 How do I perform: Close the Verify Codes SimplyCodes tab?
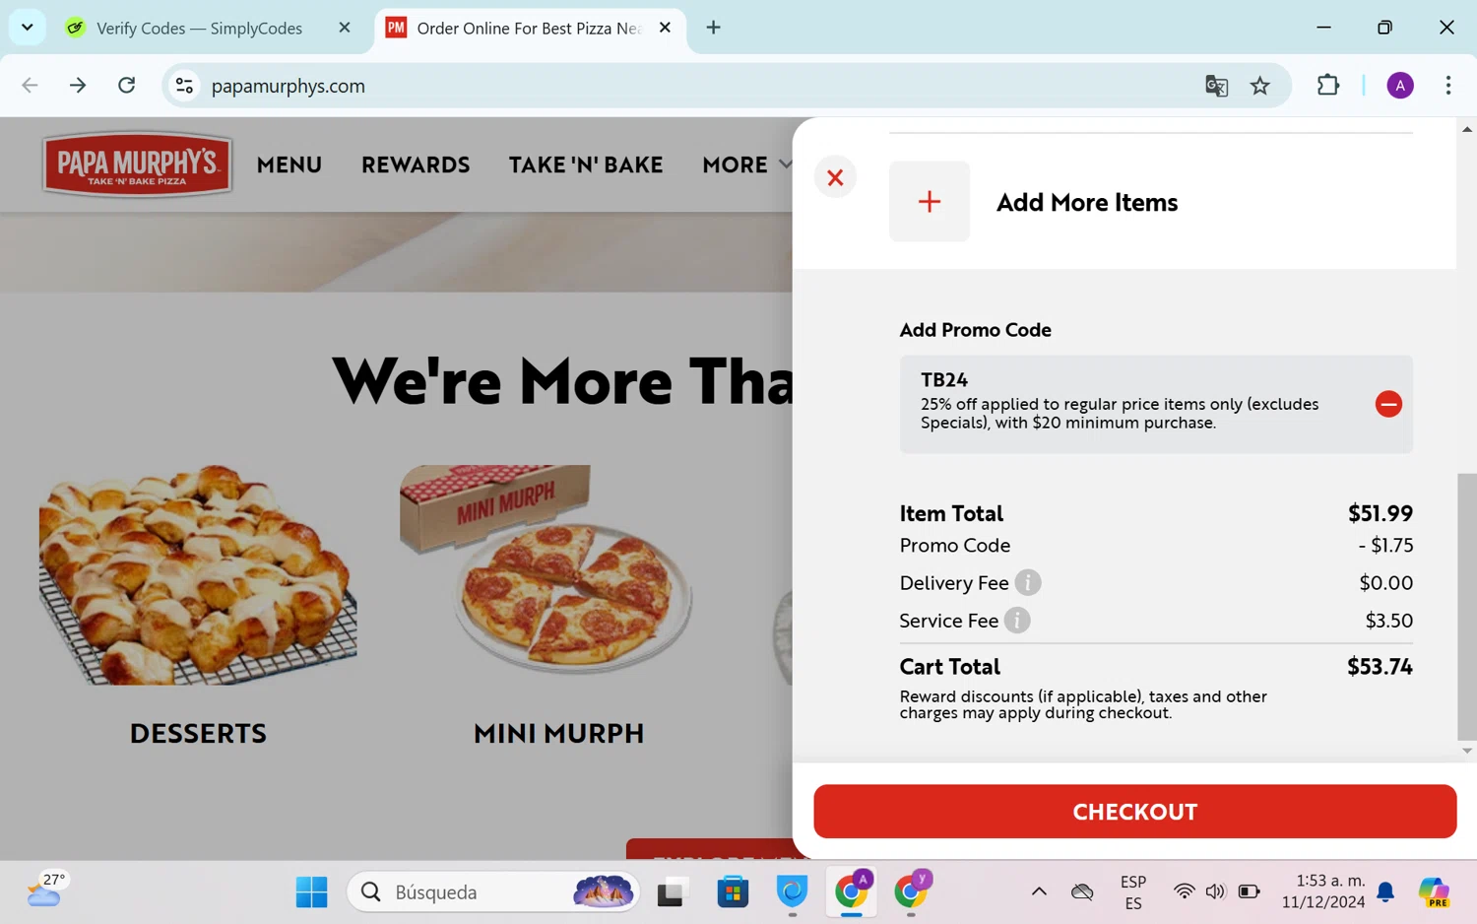coord(345,28)
